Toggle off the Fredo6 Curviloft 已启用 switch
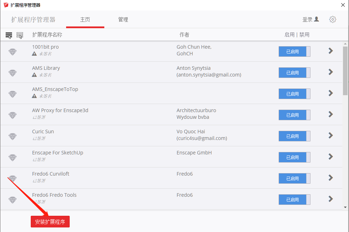349x232 pixels. [x=294, y=178]
